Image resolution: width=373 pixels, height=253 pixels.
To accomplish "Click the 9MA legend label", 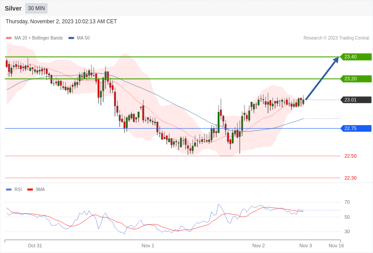I will point(40,189).
